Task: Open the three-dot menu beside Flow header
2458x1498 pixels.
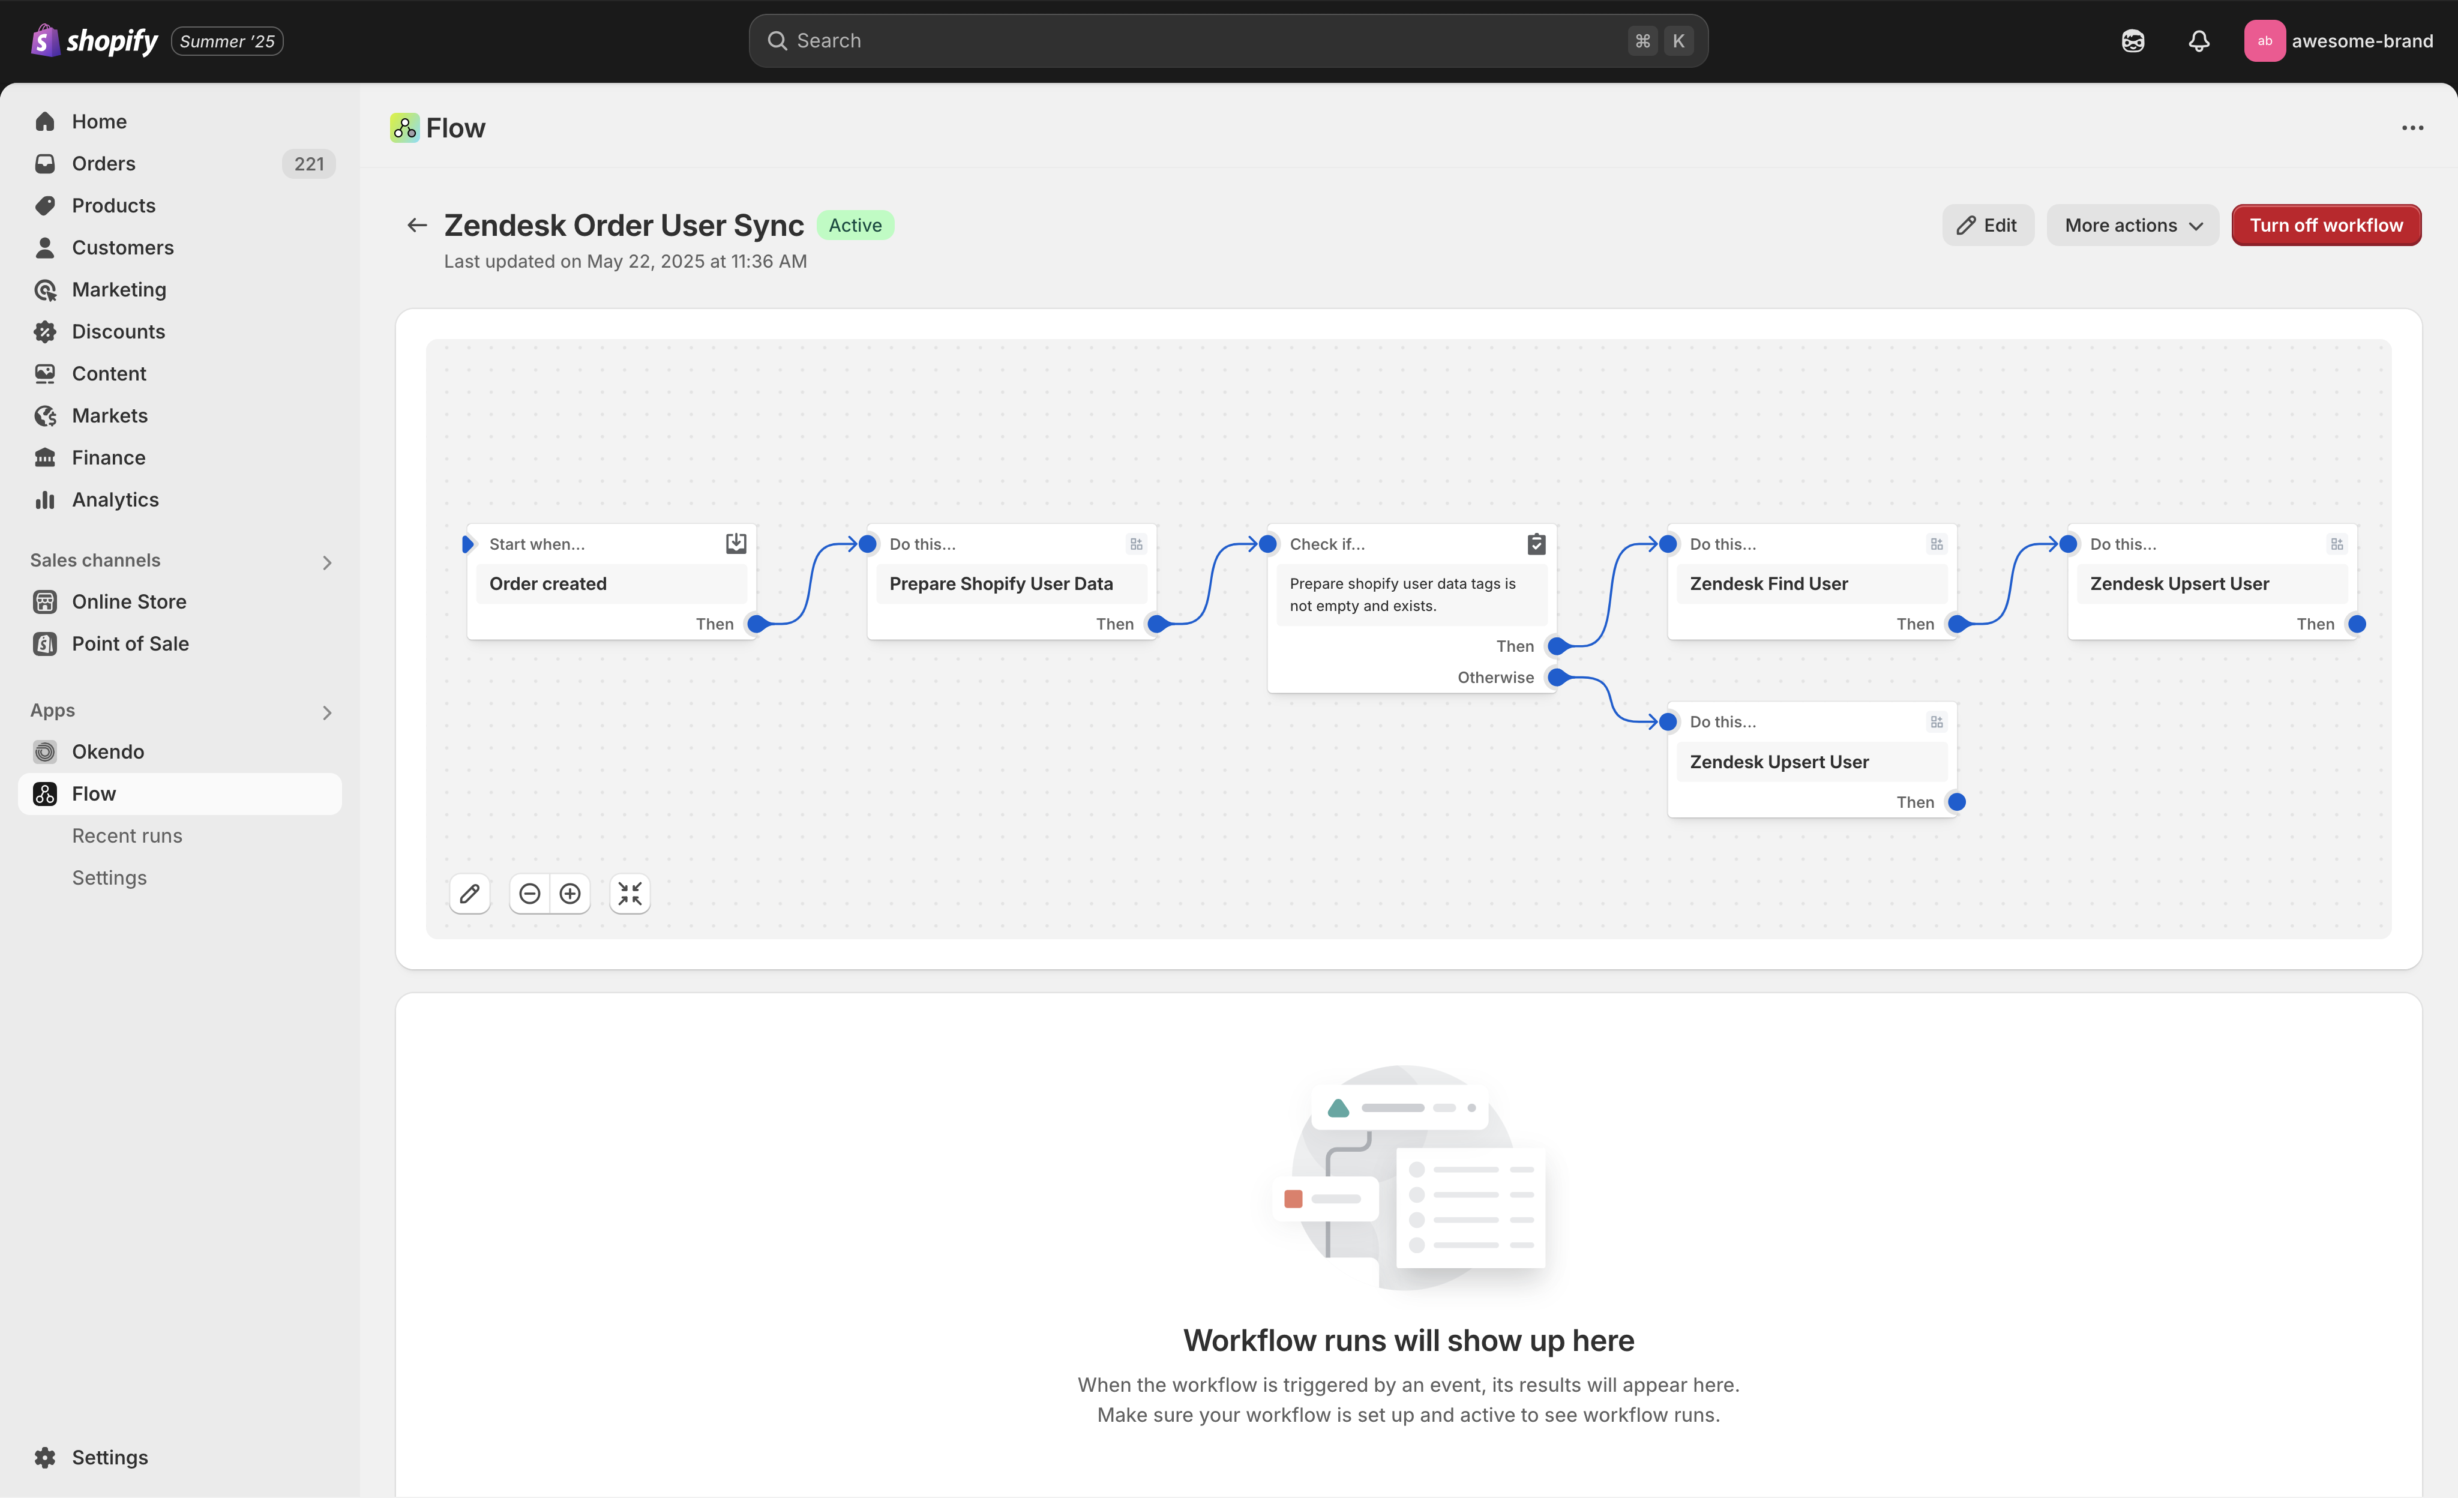Action: pos(2412,128)
